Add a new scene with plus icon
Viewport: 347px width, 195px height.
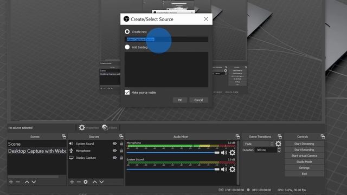pos(11,182)
